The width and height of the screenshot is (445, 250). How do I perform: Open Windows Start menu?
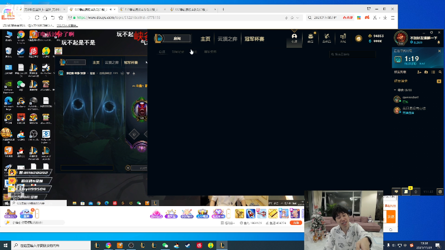(x=6, y=245)
